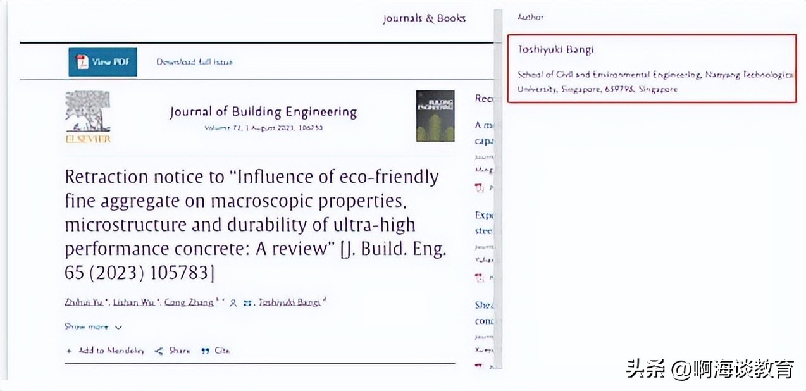Click the Author panel heading
Image resolution: width=806 pixels, height=391 pixels.
tap(530, 17)
